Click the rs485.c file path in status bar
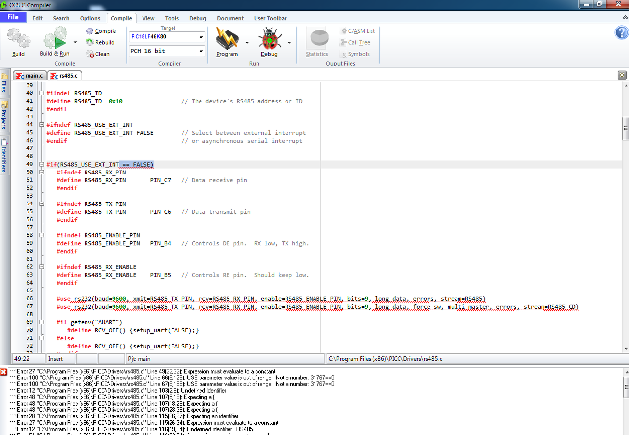This screenshot has width=629, height=435. (x=385, y=359)
